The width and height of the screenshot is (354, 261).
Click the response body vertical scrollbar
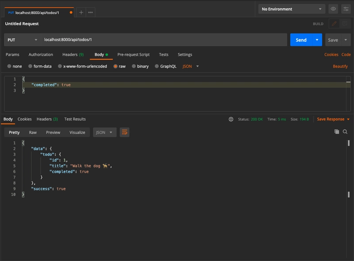(349, 169)
